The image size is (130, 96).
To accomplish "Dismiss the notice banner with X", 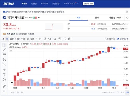I will click(127, 12).
